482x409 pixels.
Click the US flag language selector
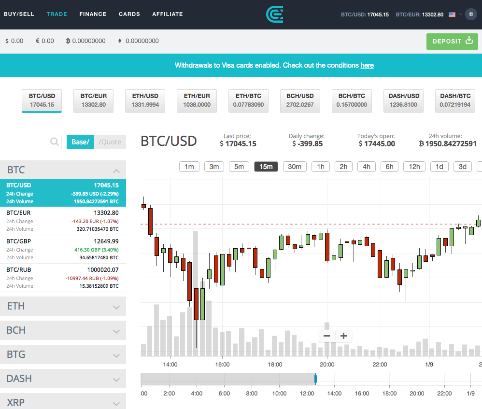[x=452, y=14]
